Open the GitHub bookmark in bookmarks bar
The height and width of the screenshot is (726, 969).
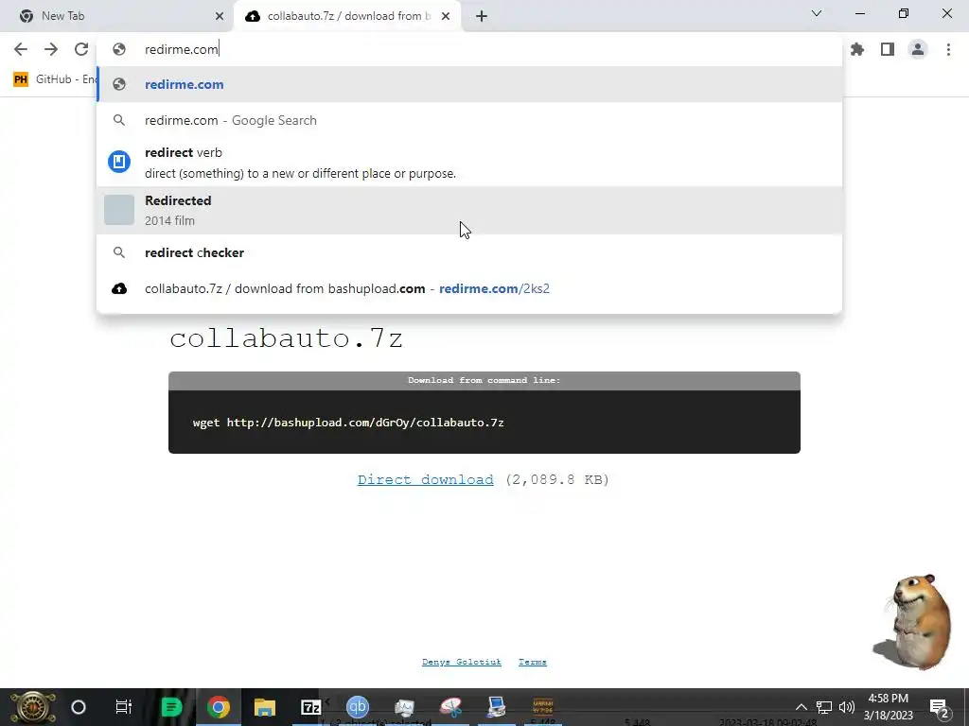pos(55,79)
